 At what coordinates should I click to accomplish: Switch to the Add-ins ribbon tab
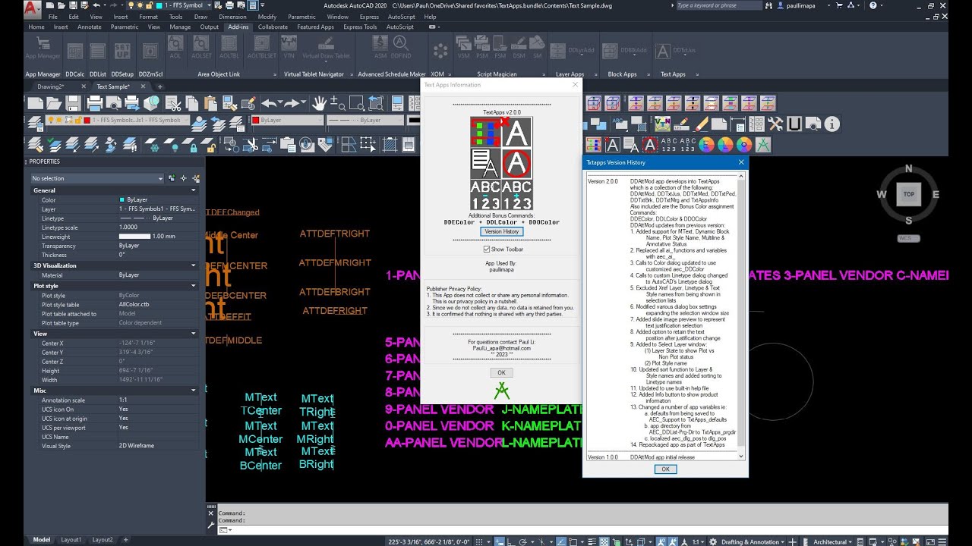point(238,27)
